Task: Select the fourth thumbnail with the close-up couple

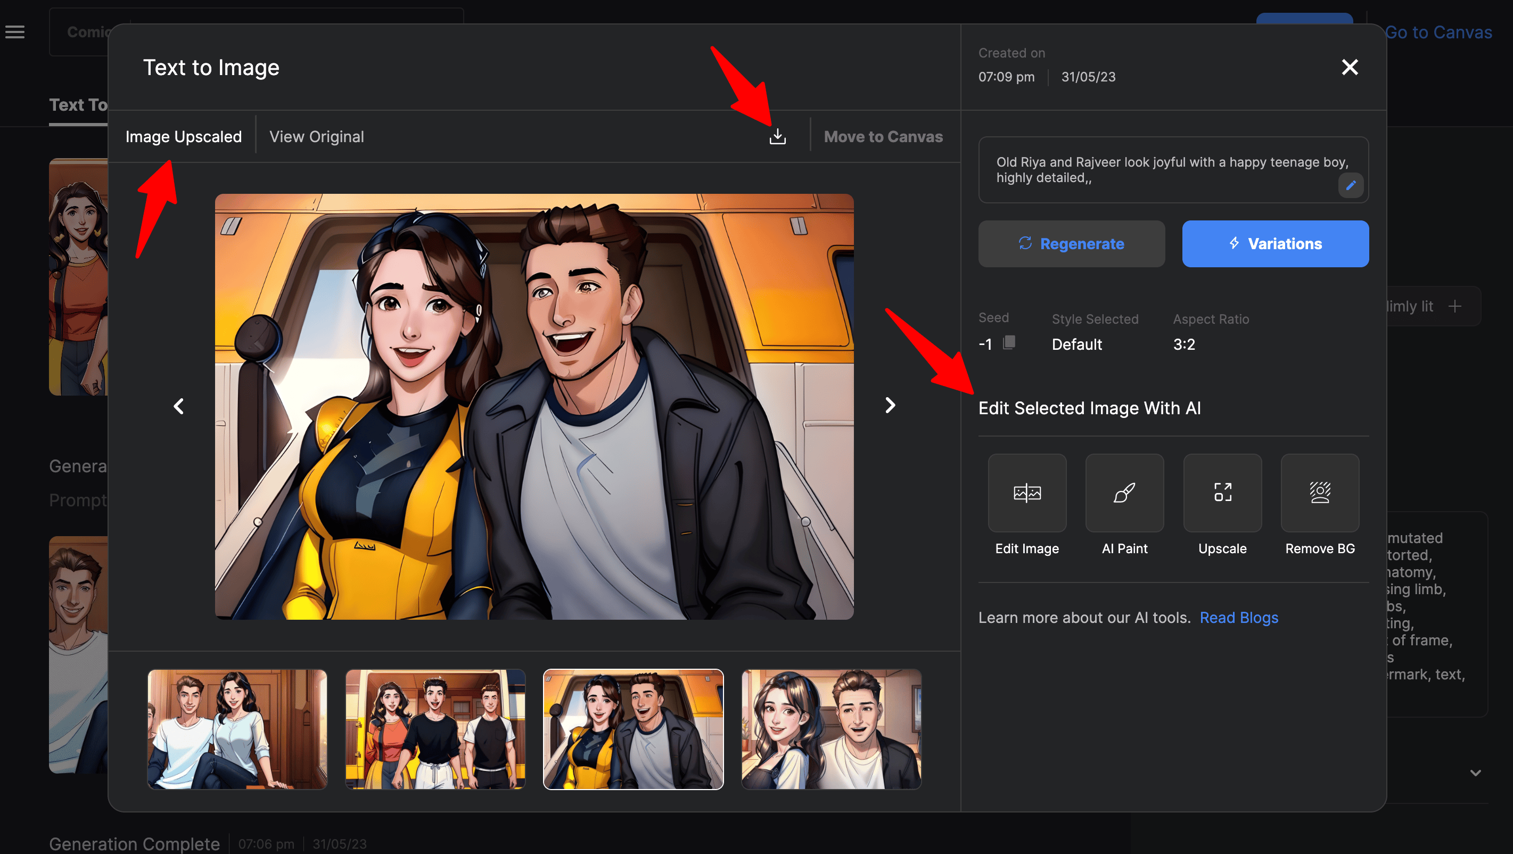Action: (x=831, y=729)
